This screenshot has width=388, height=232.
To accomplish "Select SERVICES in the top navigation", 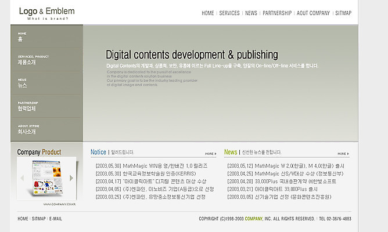I will pos(229,13).
